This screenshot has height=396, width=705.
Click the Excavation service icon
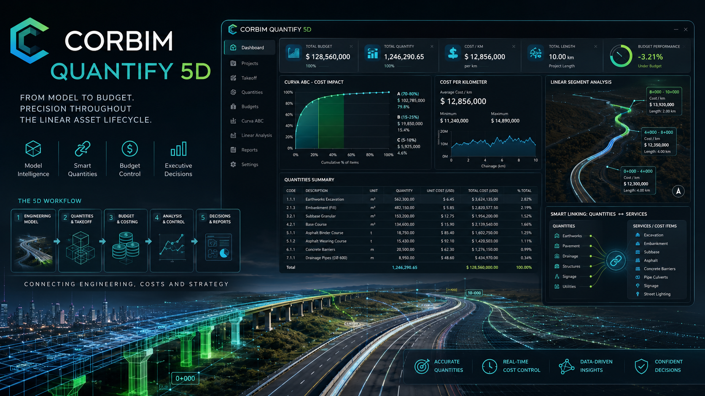pos(638,235)
